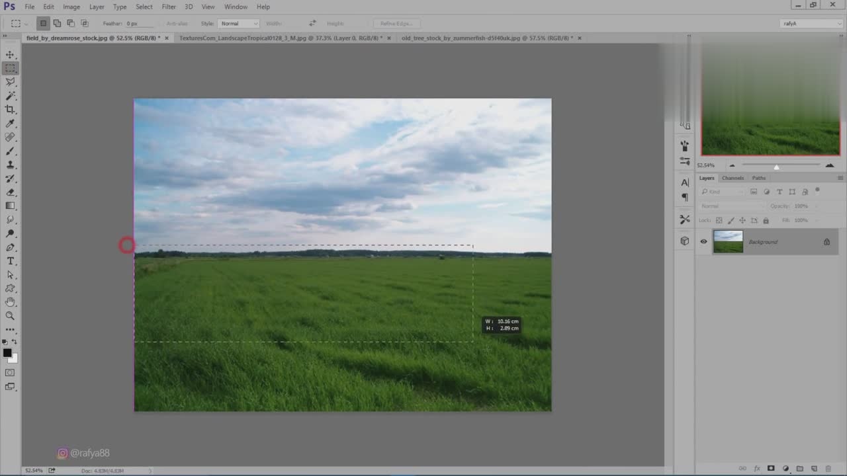Open the Image menu
Image resolution: width=847 pixels, height=476 pixels.
tap(71, 7)
